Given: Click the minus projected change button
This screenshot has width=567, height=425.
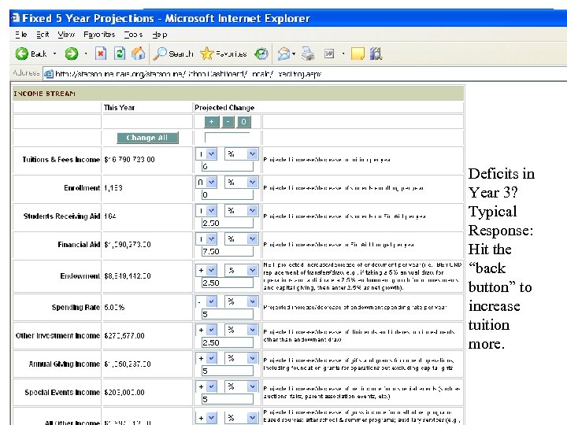Looking at the screenshot, I should pos(228,122).
